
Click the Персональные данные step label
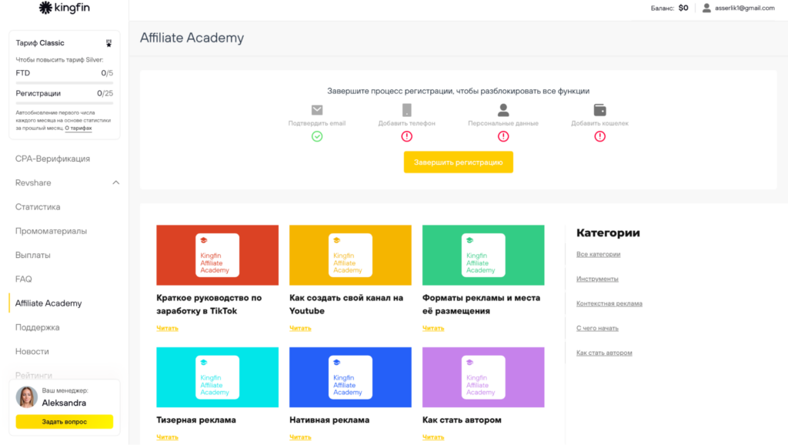[503, 123]
